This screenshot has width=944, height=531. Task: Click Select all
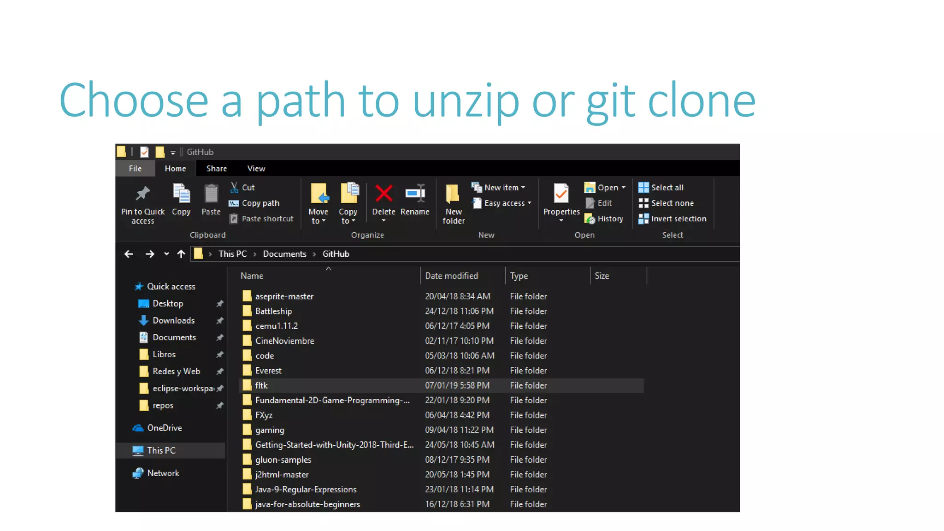click(x=661, y=187)
